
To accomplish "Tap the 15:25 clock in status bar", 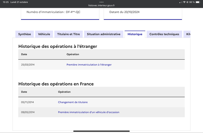I will [6, 2].
